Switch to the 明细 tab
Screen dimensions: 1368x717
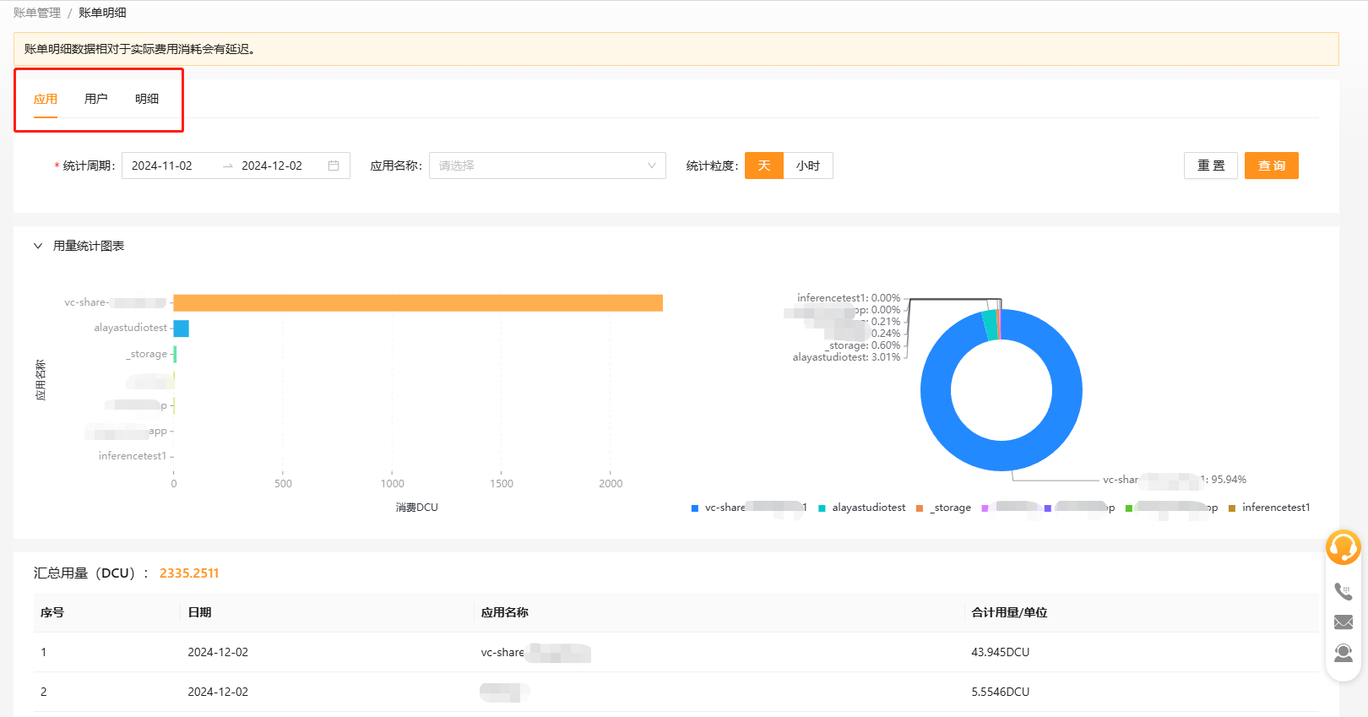147,99
